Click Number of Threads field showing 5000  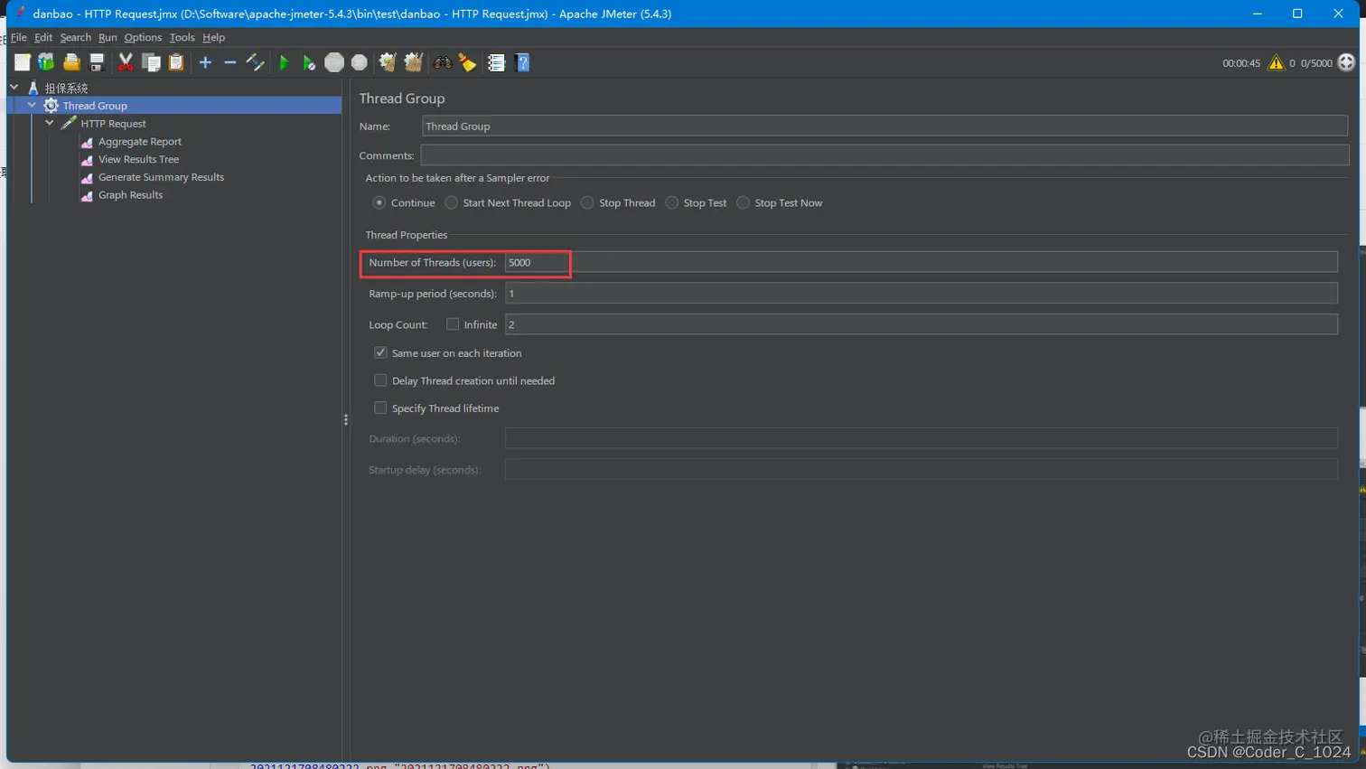click(x=921, y=262)
